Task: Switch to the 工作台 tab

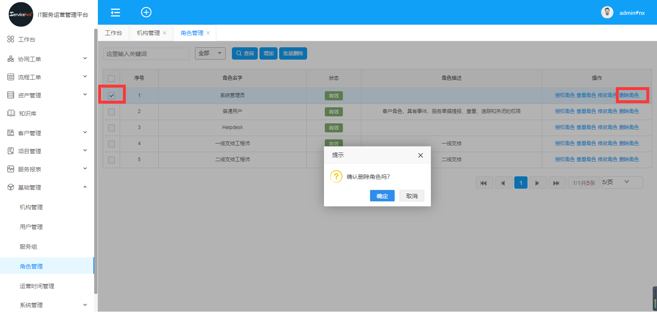Action: point(113,33)
